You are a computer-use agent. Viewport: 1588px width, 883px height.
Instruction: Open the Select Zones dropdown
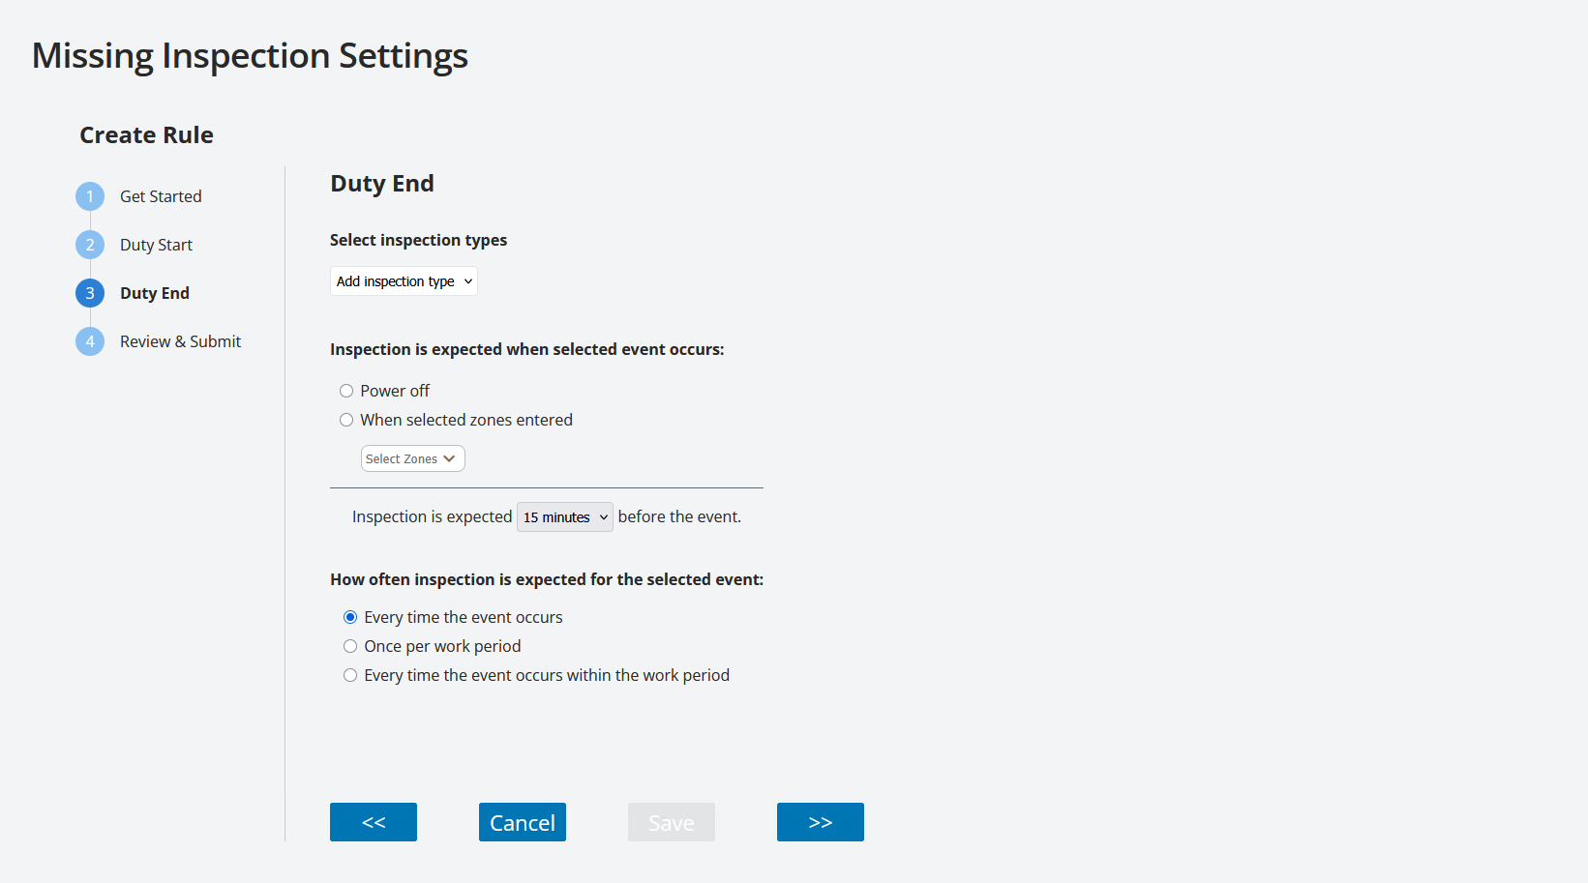click(412, 457)
